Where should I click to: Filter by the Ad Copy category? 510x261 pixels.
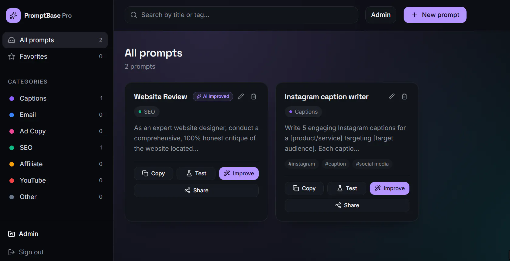[55, 131]
